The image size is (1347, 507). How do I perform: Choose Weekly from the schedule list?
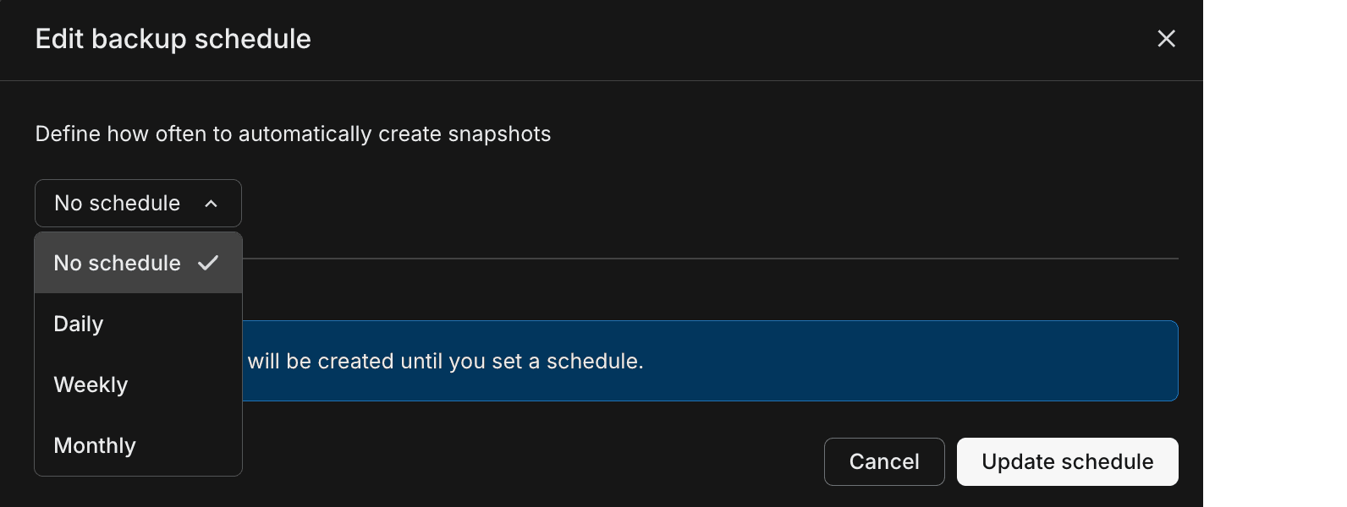pyautogui.click(x=91, y=384)
